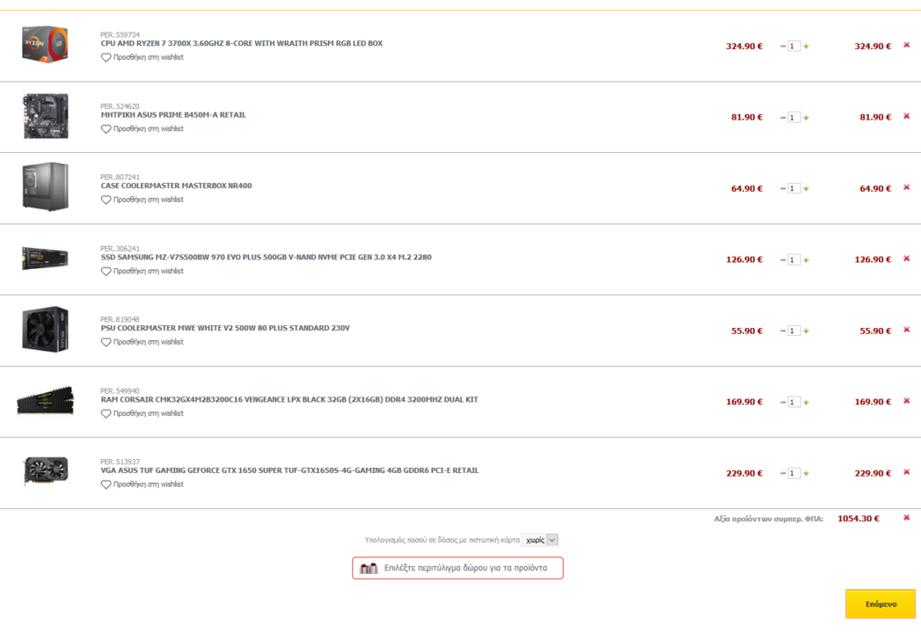This screenshot has height=633, width=921.
Task: Add Coolermaster MWE PSU to wishlist
Action: click(143, 342)
